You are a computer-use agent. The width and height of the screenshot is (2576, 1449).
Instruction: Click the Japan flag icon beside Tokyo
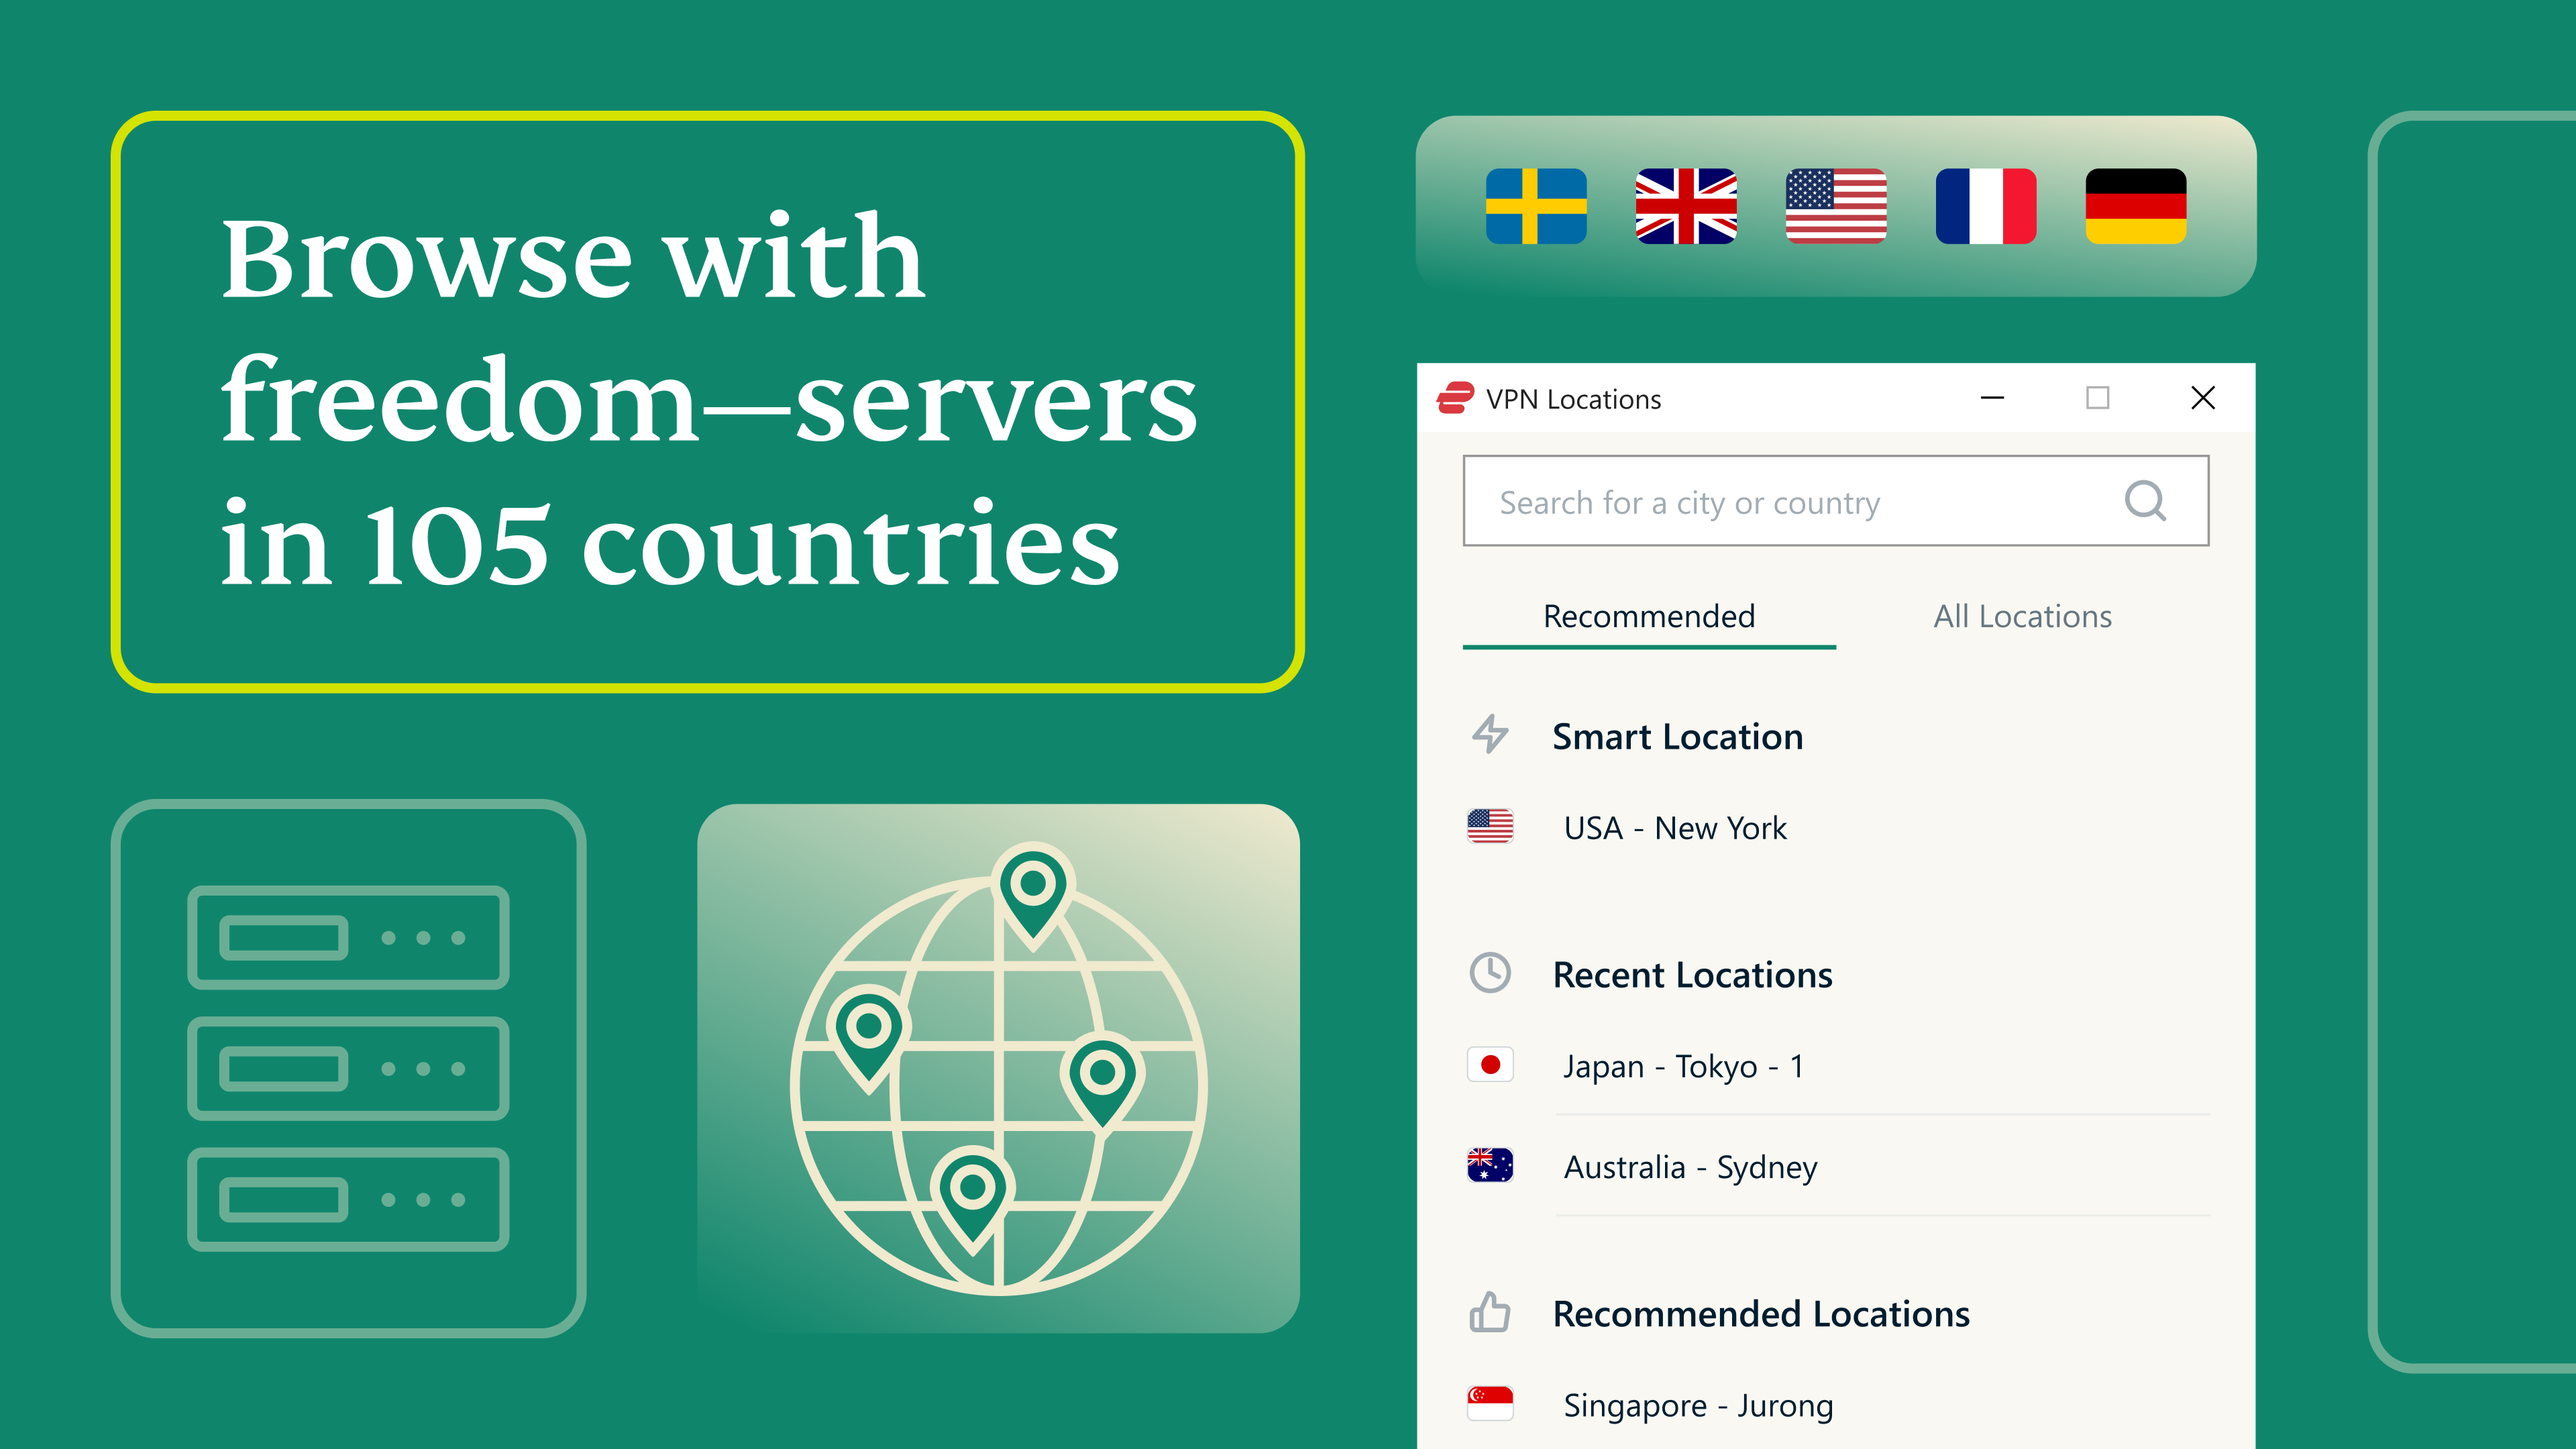pyautogui.click(x=1490, y=1065)
